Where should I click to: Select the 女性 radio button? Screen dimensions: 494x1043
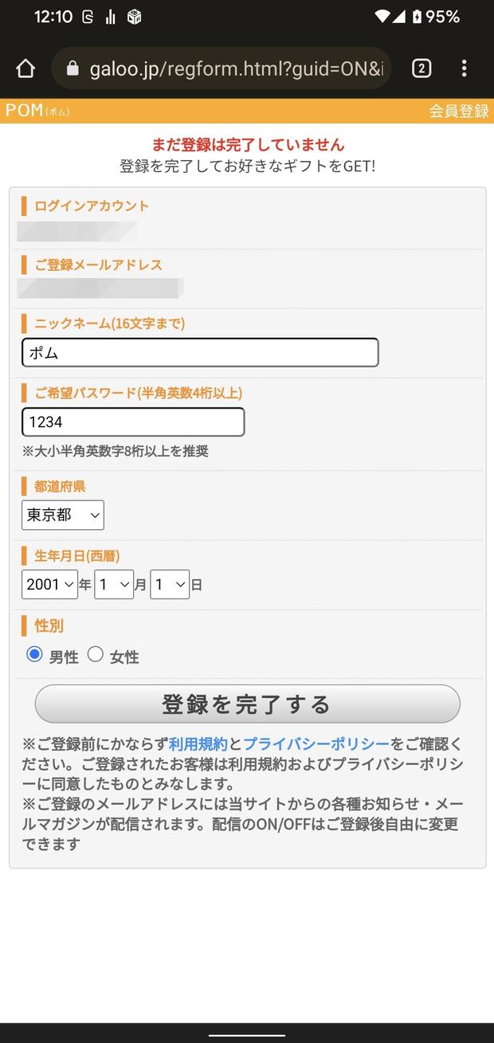pos(96,655)
